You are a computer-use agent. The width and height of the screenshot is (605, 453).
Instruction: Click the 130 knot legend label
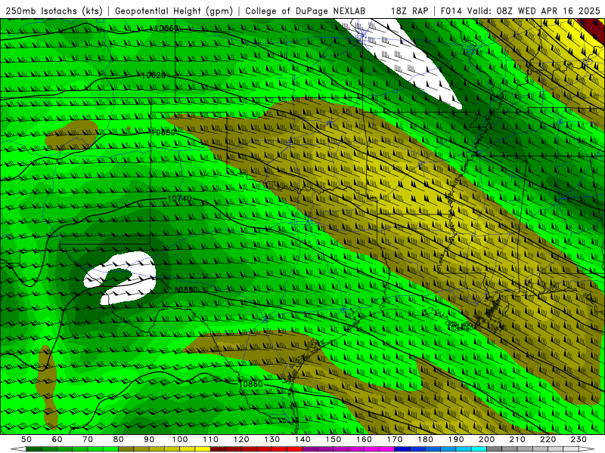coord(272,439)
